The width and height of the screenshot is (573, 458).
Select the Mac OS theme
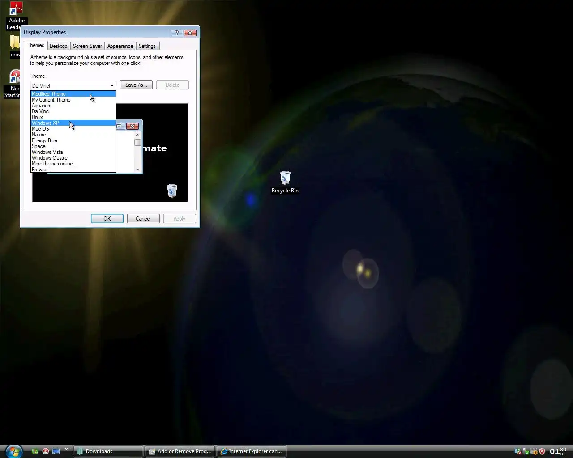(73, 129)
